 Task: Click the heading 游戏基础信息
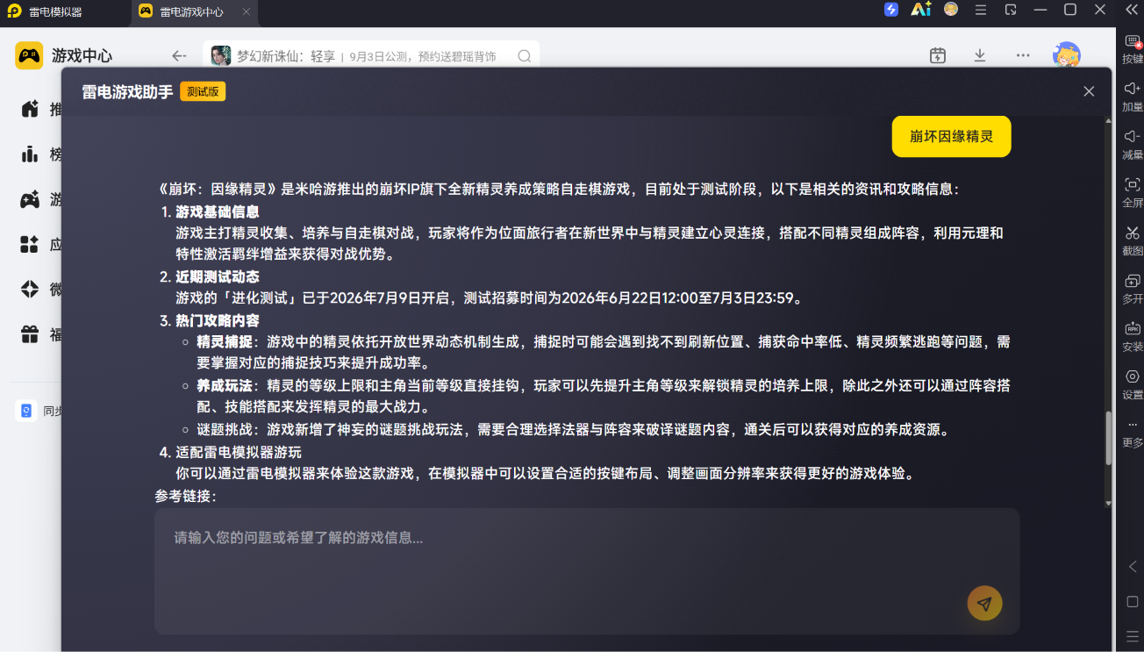point(218,211)
